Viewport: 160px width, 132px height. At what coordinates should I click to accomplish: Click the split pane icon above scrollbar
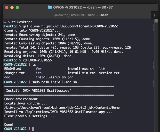[x=156, y=20]
